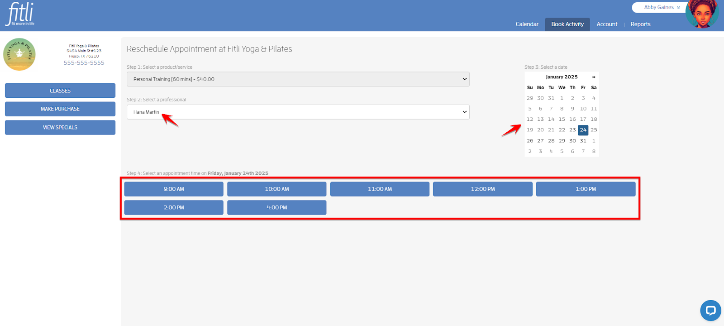Open the Abby Gaines user dropdown
Screen dimensions: 724x326
point(662,7)
